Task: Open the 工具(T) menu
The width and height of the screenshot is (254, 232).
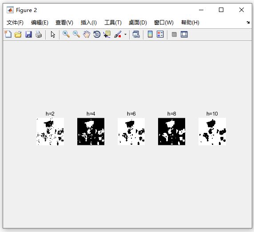Action: click(x=113, y=23)
